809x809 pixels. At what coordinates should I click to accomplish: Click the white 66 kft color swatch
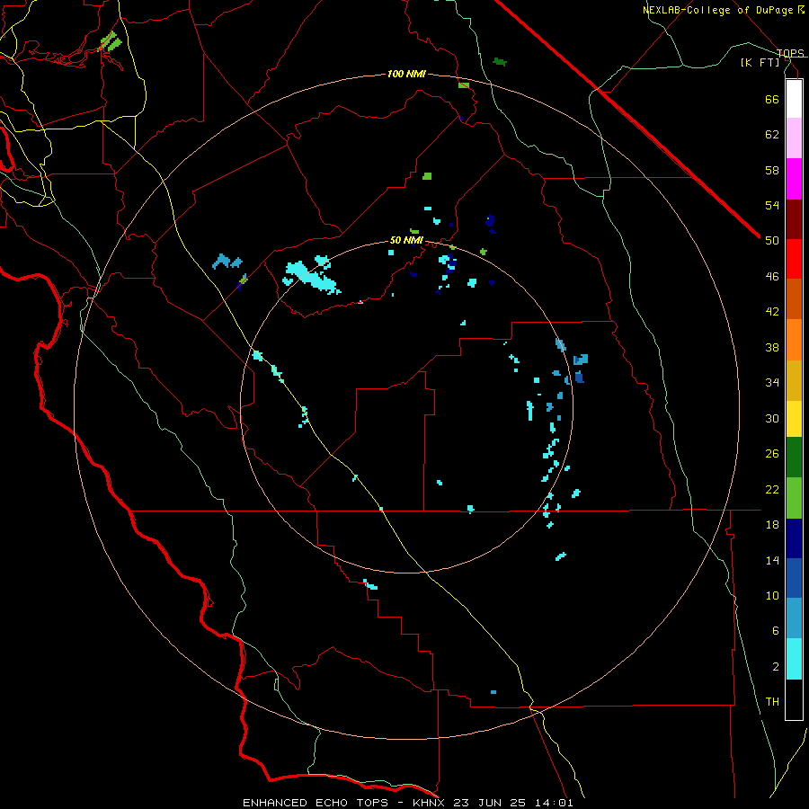pyautogui.click(x=794, y=99)
